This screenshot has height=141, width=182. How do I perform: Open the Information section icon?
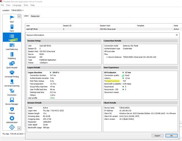(12, 127)
